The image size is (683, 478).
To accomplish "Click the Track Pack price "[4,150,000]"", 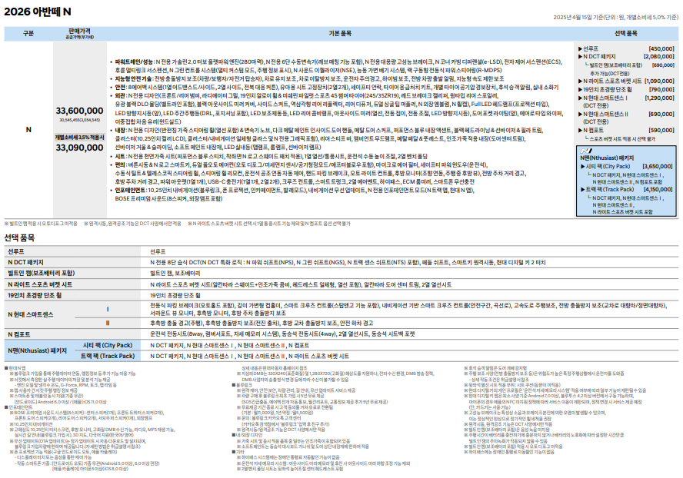I will click(658, 189).
